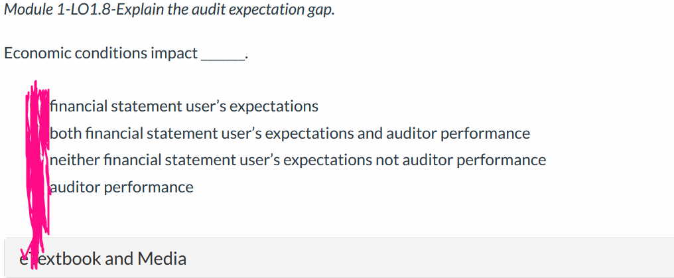674x278 pixels.
Task: Choose "both financial statement user's expectations and auditor performance"
Action: 290,133
